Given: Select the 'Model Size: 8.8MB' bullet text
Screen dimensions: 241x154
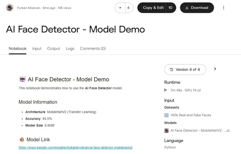Looking at the screenshot, I should pos(40,125).
